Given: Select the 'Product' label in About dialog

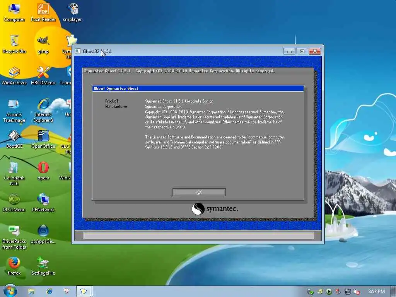Looking at the screenshot, I should pos(112,101).
